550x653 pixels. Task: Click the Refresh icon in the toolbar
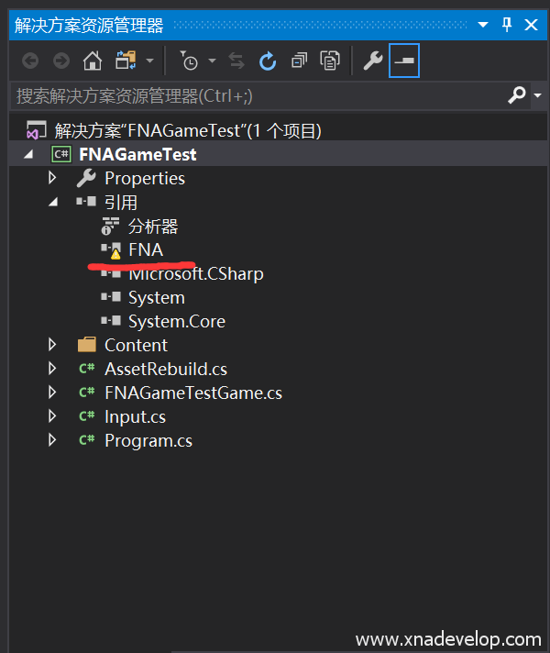268,61
